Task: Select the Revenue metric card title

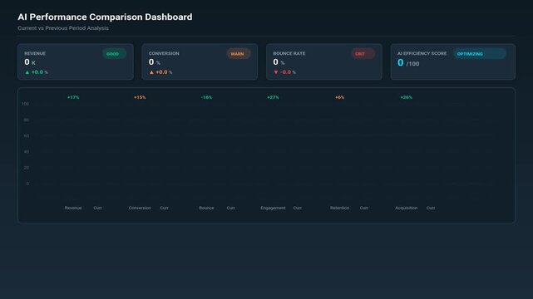Action: tap(35, 53)
